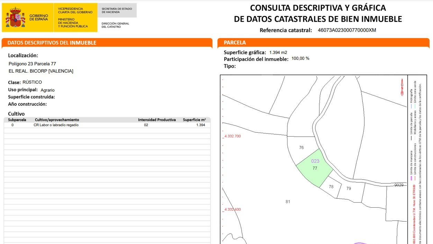Click parcel number 81 on the map
The height and width of the screenshot is (244, 433).
click(x=288, y=202)
